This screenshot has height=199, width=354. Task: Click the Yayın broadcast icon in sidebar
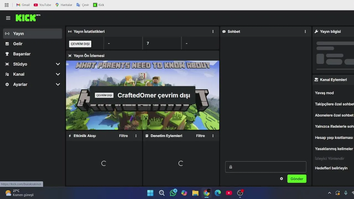pyautogui.click(x=7, y=33)
